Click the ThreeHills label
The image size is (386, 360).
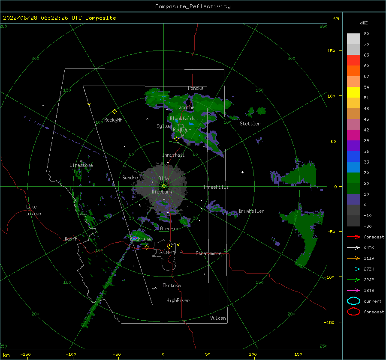[216, 187]
